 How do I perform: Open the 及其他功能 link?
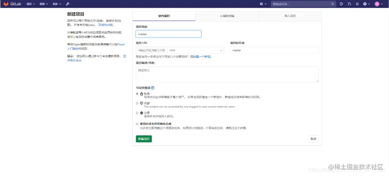pyautogui.click(x=106, y=25)
